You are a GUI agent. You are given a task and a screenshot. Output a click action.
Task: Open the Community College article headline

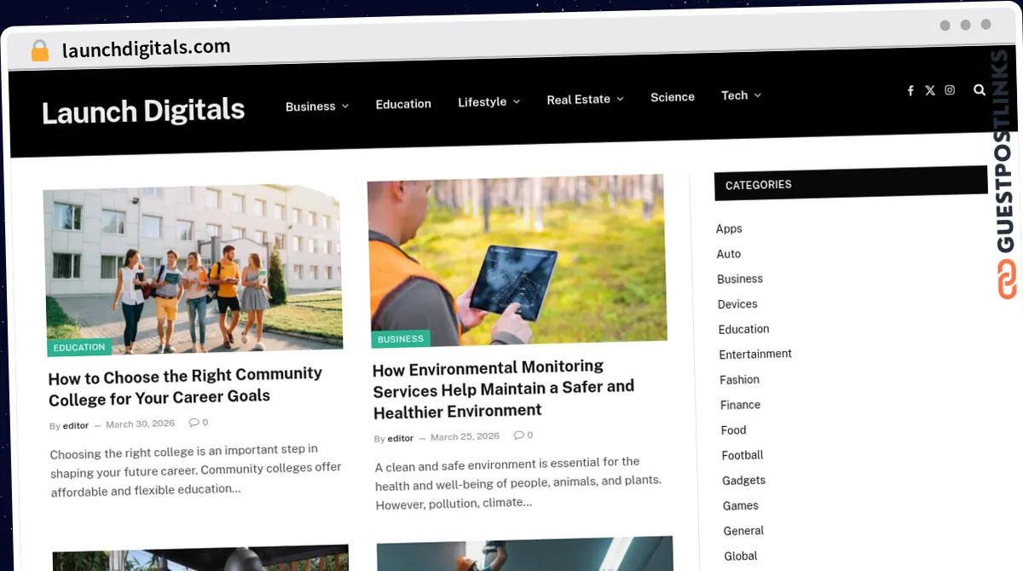pos(185,386)
